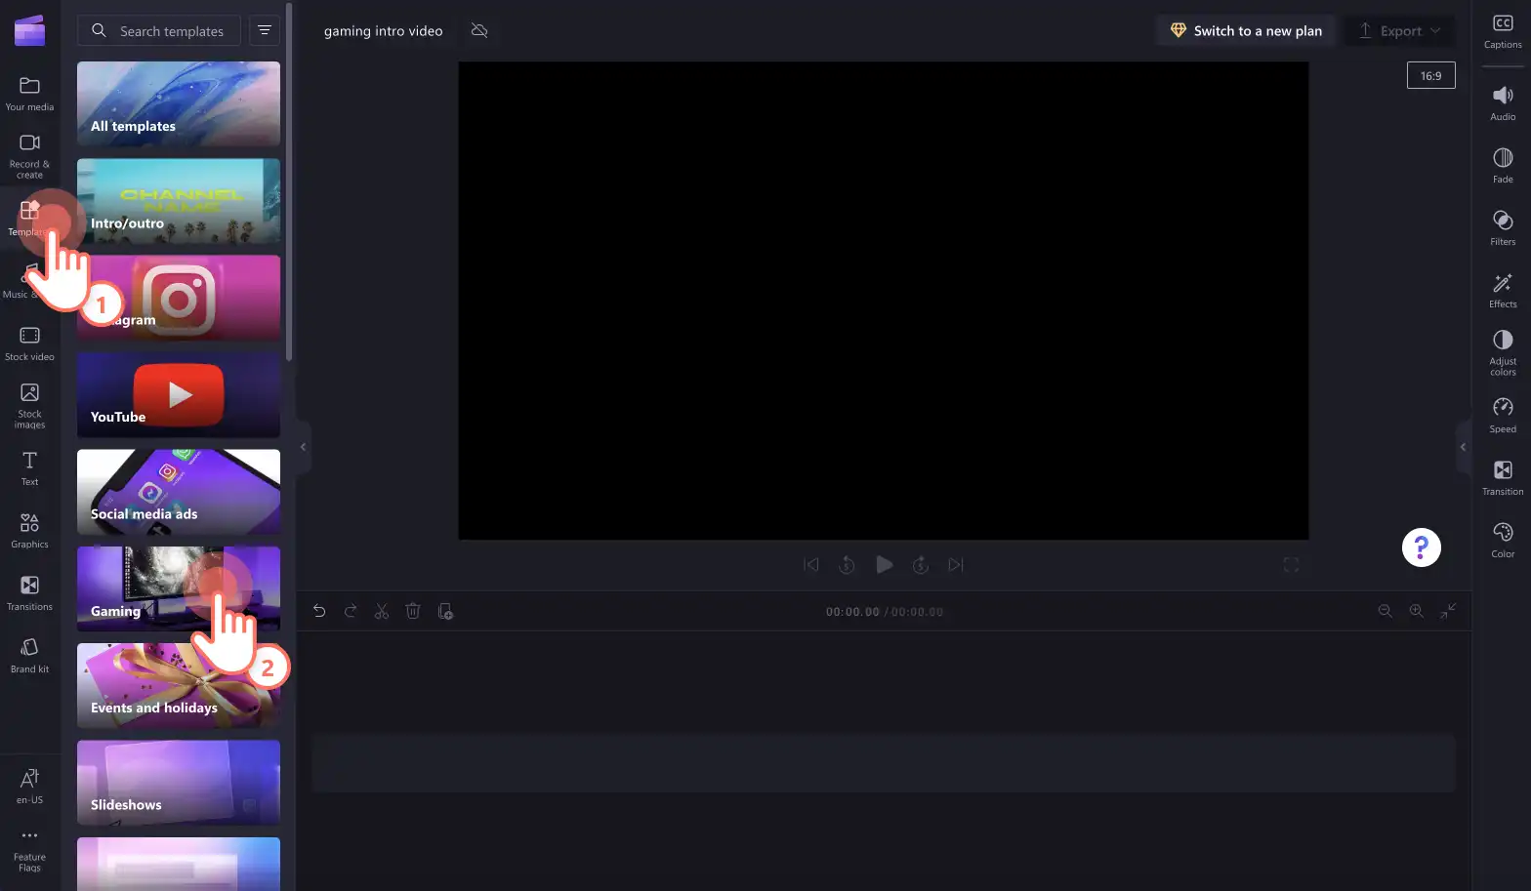
Task: Delete using the trash can icon
Action: click(413, 612)
